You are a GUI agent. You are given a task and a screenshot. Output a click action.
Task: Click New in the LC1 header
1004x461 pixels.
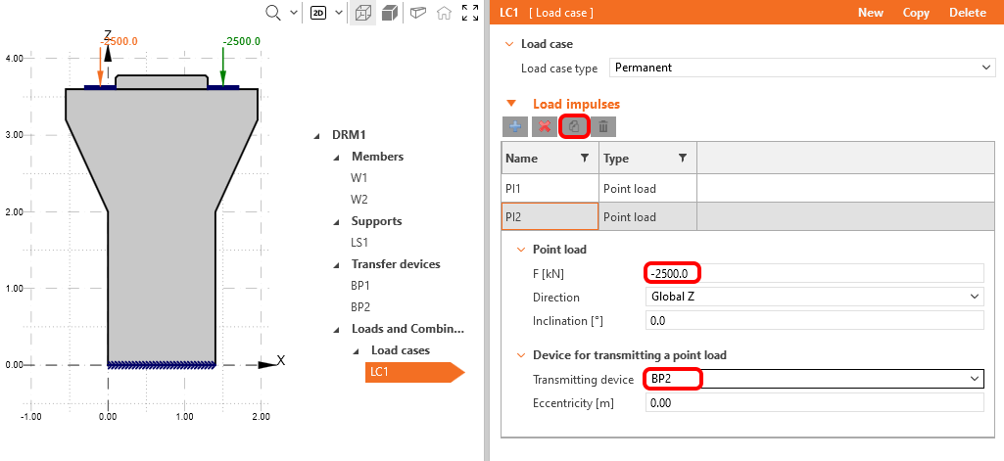(871, 13)
